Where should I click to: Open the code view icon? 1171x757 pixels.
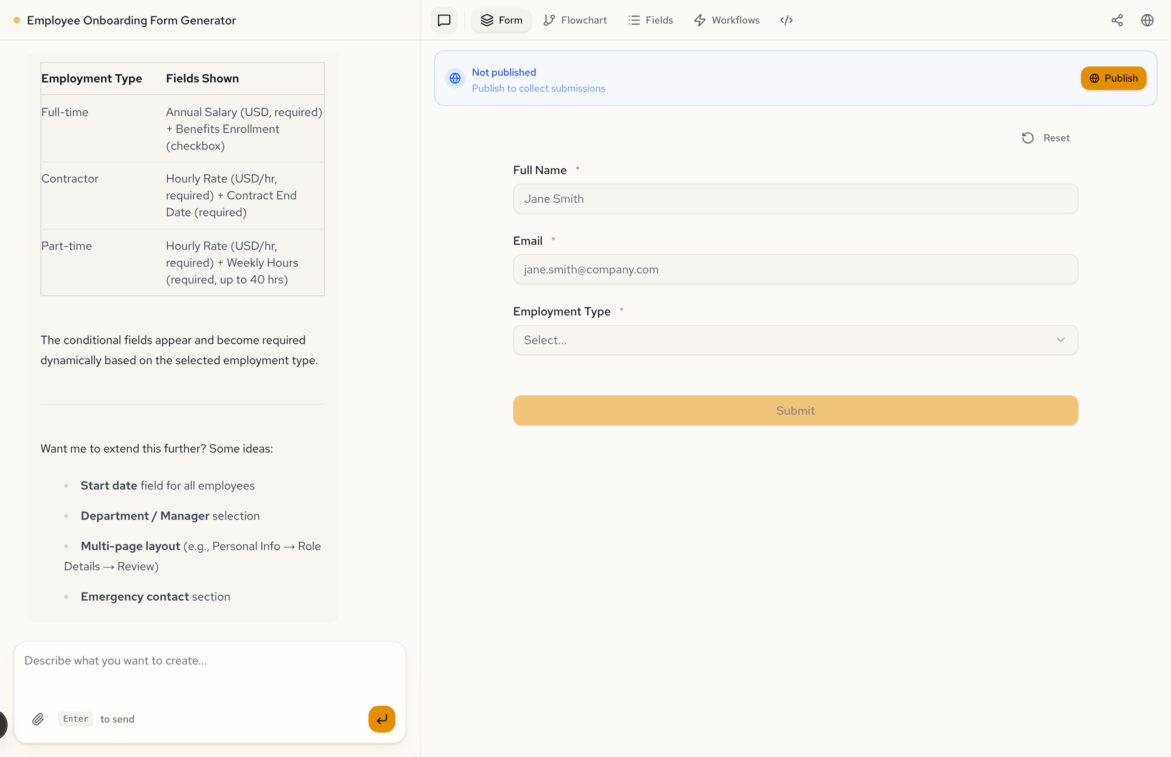786,20
